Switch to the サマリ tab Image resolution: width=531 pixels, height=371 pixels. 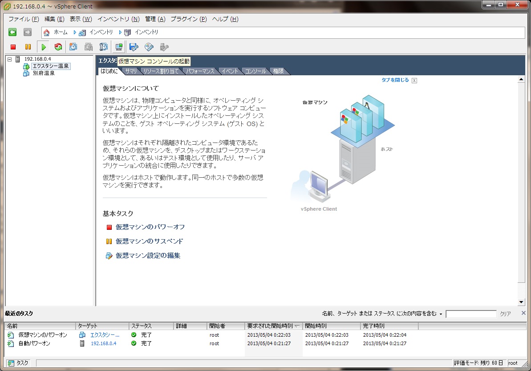tap(131, 71)
